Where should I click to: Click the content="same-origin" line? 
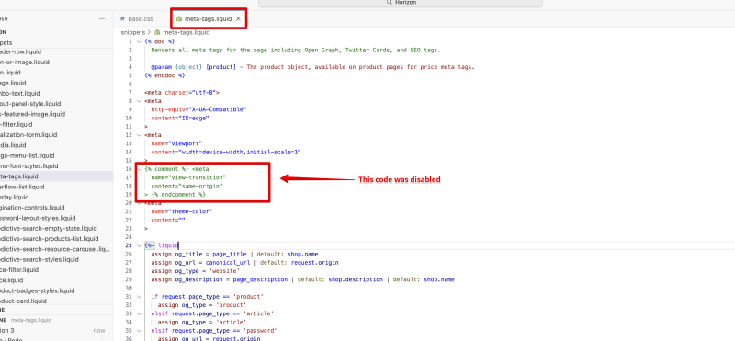[187, 186]
